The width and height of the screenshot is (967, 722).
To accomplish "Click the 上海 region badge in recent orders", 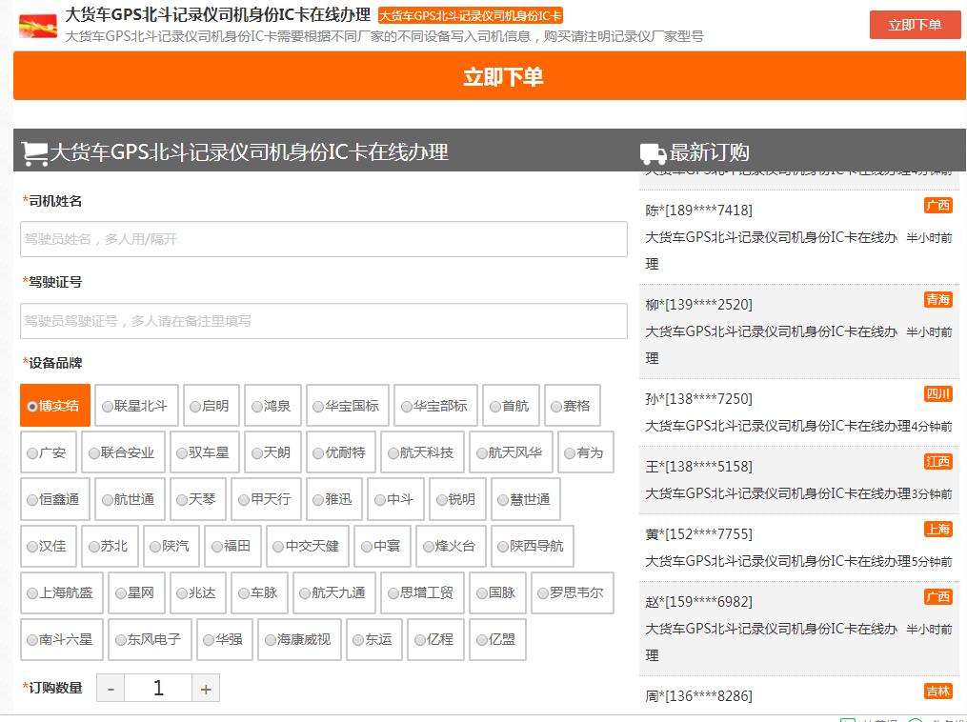I will pyautogui.click(x=937, y=530).
